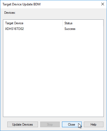
Task: Click the Success status cell
Action: (x=70, y=29)
